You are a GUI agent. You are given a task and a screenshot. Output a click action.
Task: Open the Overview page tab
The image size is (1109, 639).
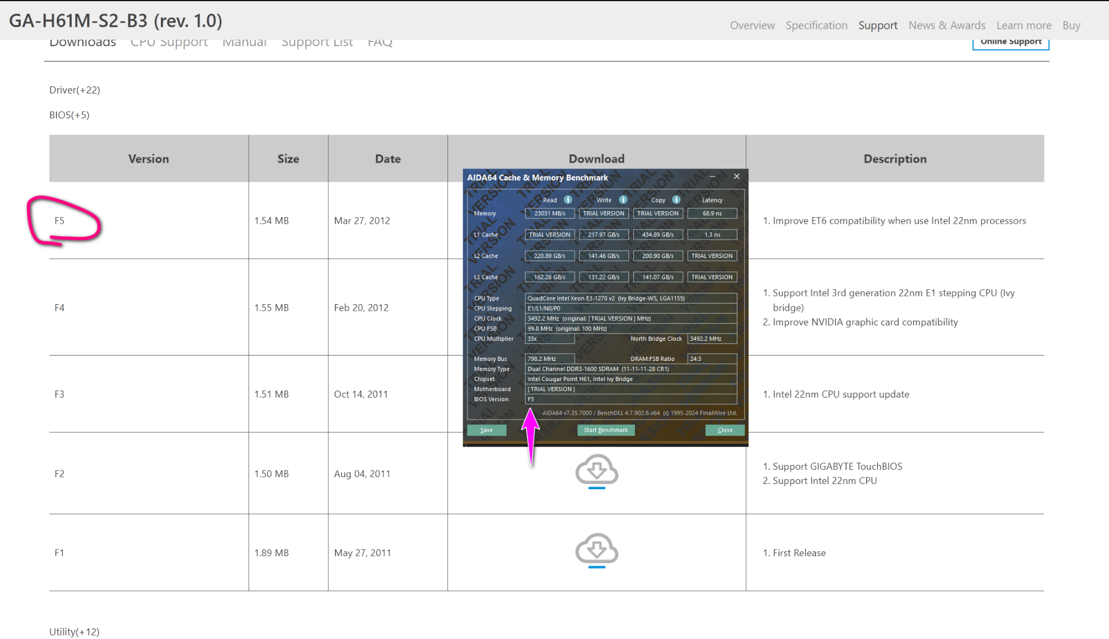(x=752, y=25)
